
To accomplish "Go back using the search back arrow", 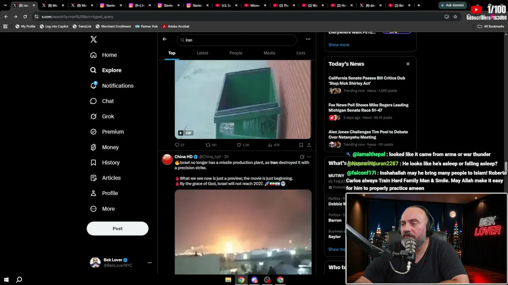I will pos(165,39).
